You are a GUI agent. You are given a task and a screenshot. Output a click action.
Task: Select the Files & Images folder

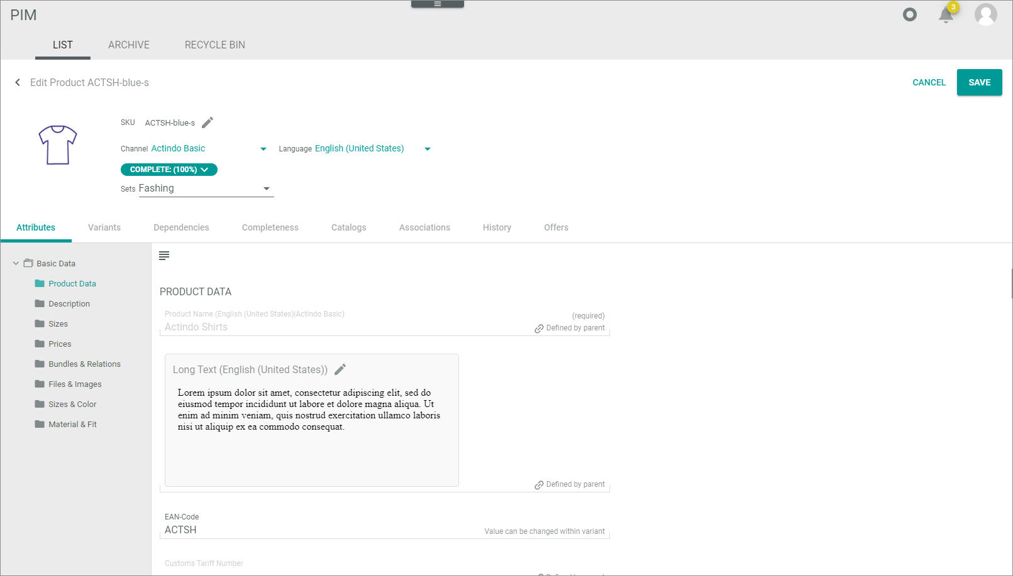[75, 384]
